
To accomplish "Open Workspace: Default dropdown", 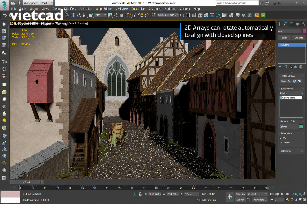I will [x=38, y=3].
